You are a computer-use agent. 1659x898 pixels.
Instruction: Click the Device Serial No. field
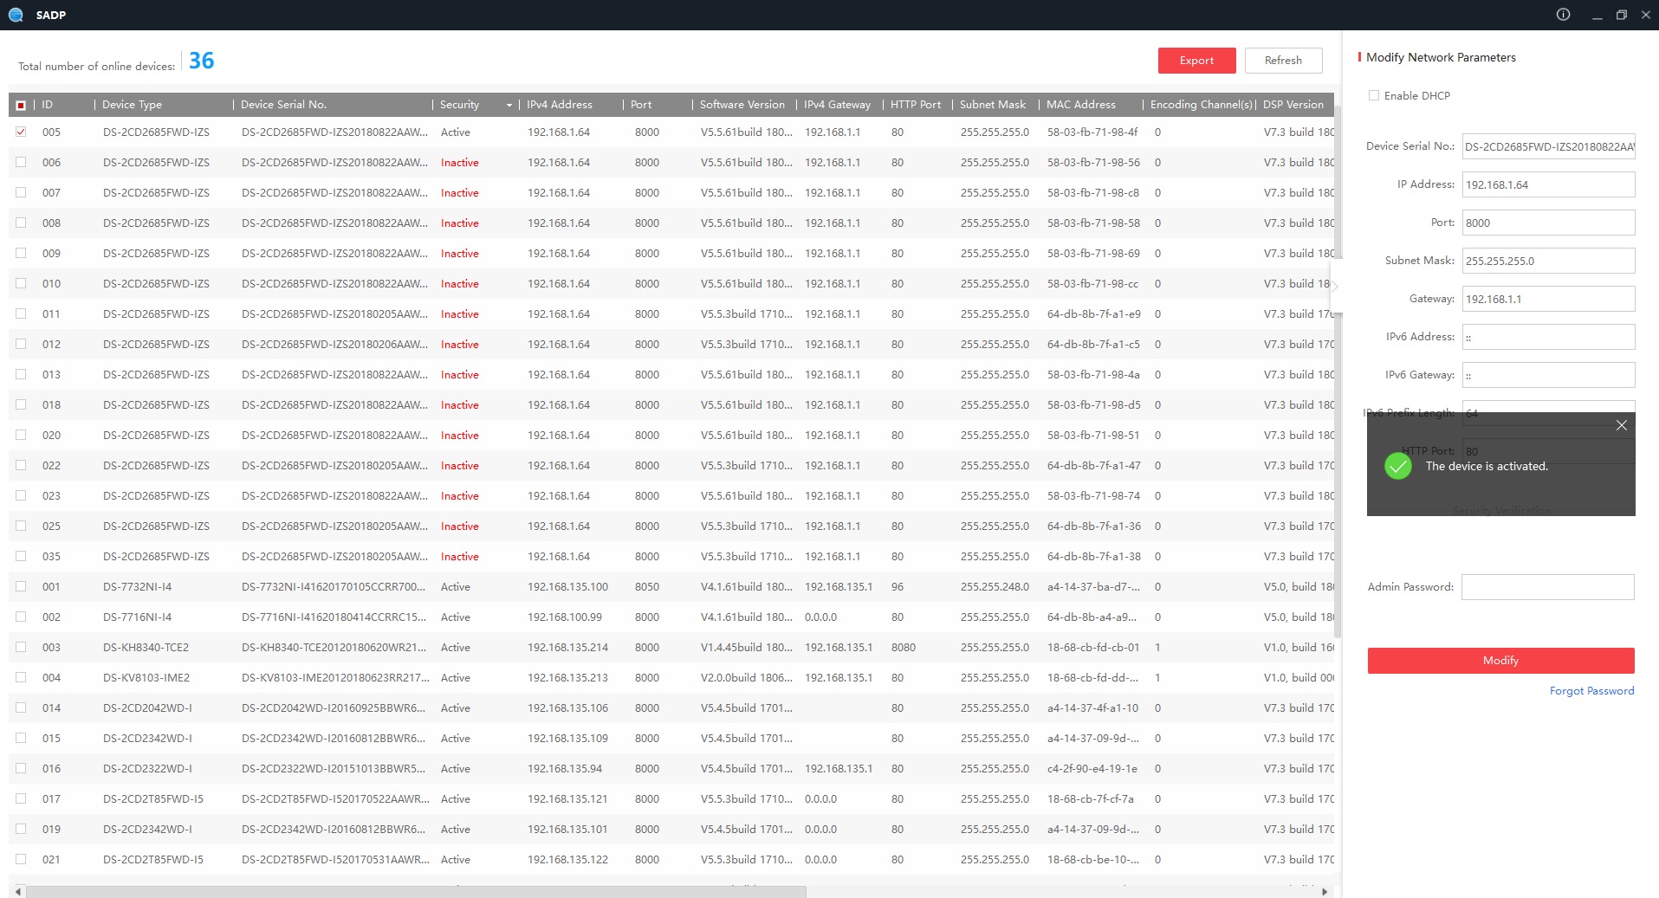[x=1548, y=146]
